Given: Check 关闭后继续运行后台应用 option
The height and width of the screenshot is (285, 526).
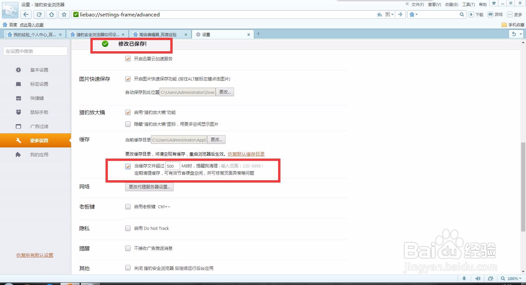Looking at the screenshot, I should click(x=128, y=268).
